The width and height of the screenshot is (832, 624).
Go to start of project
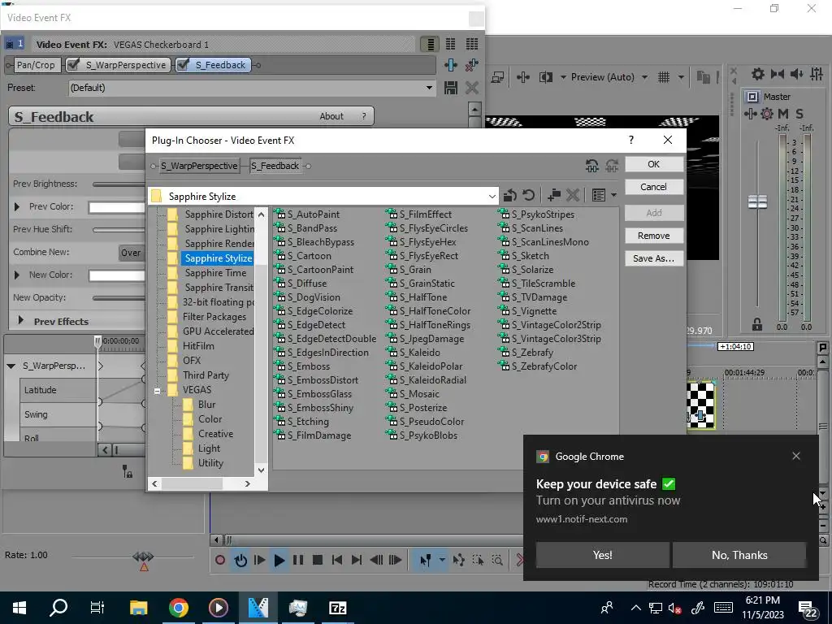(x=336, y=560)
